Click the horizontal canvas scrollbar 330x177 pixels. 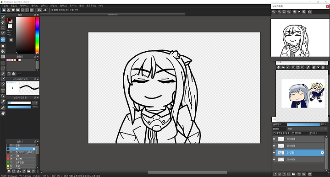[187, 172]
